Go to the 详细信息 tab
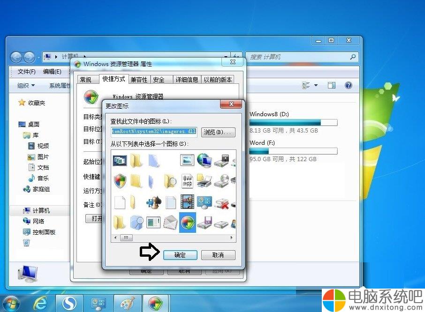 [x=187, y=80]
